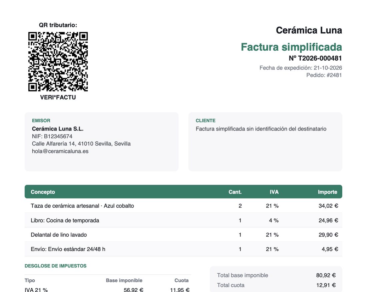Click the EMISOR section label
The image size is (367, 292).
(41, 121)
